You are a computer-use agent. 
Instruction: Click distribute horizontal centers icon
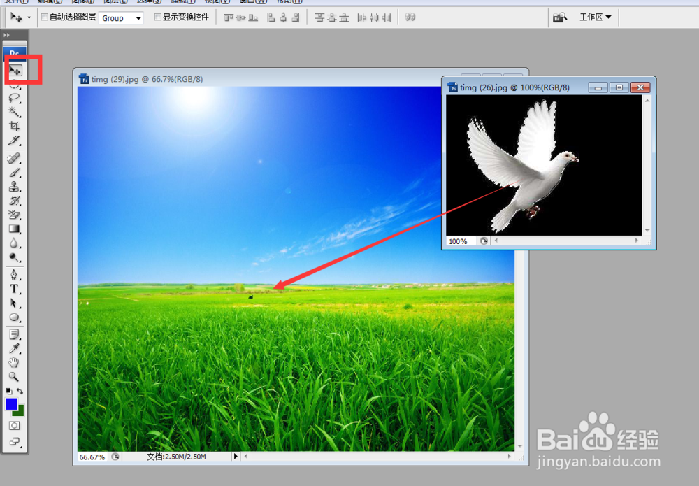click(x=374, y=17)
